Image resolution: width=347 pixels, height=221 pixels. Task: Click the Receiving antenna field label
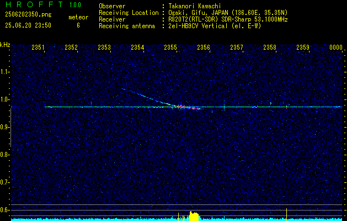point(127,26)
